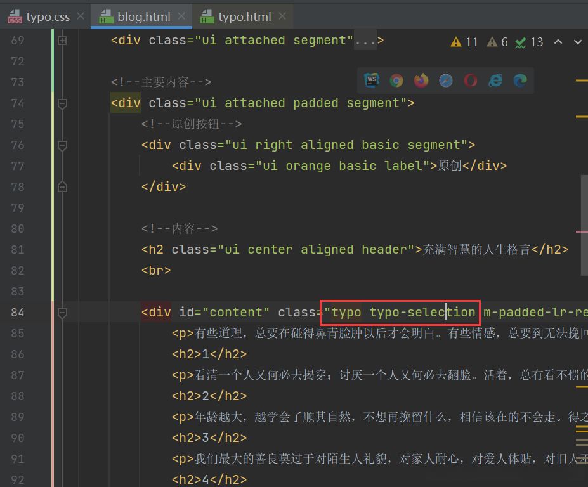Click the h2 tag containing 4
This screenshot has height=487, width=588.
point(209,480)
